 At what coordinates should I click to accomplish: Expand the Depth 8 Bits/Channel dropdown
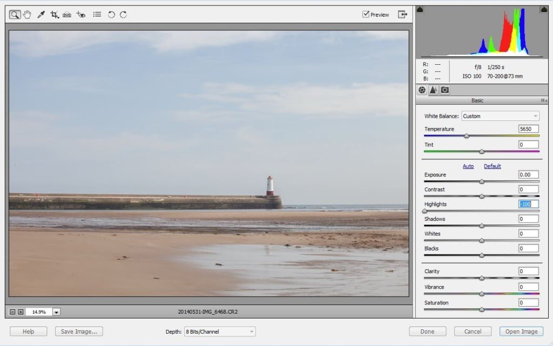click(x=220, y=331)
